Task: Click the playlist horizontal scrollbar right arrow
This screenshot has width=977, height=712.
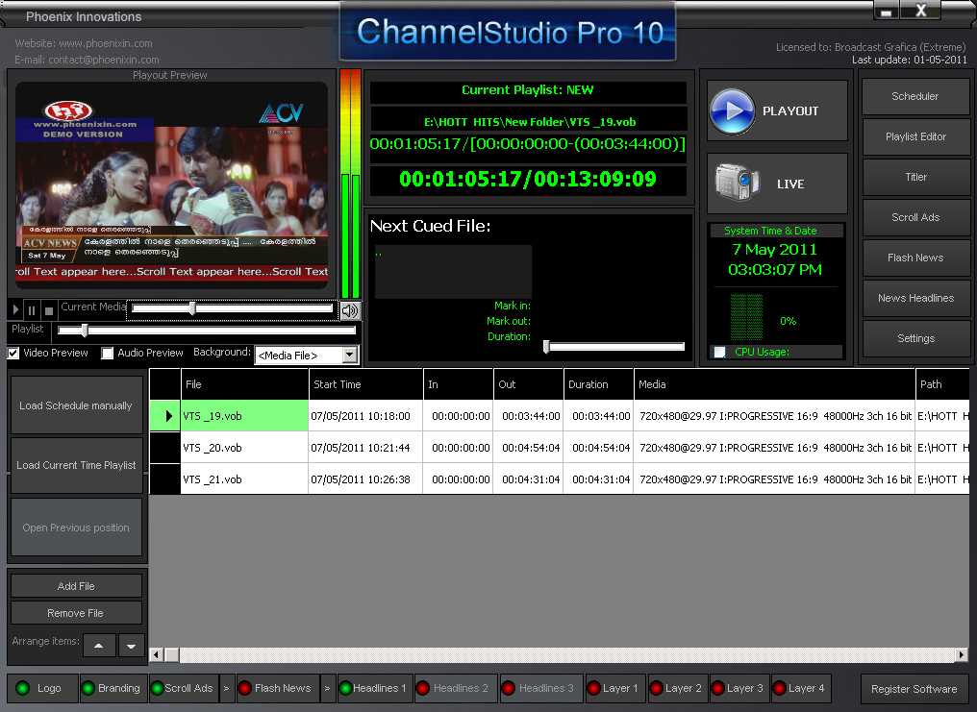Action: pos(962,654)
